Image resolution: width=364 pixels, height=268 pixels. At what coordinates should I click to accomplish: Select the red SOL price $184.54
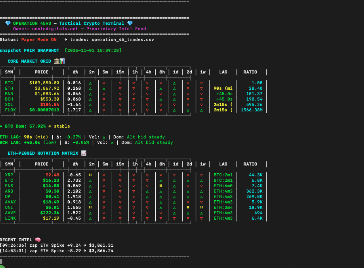click(50, 104)
